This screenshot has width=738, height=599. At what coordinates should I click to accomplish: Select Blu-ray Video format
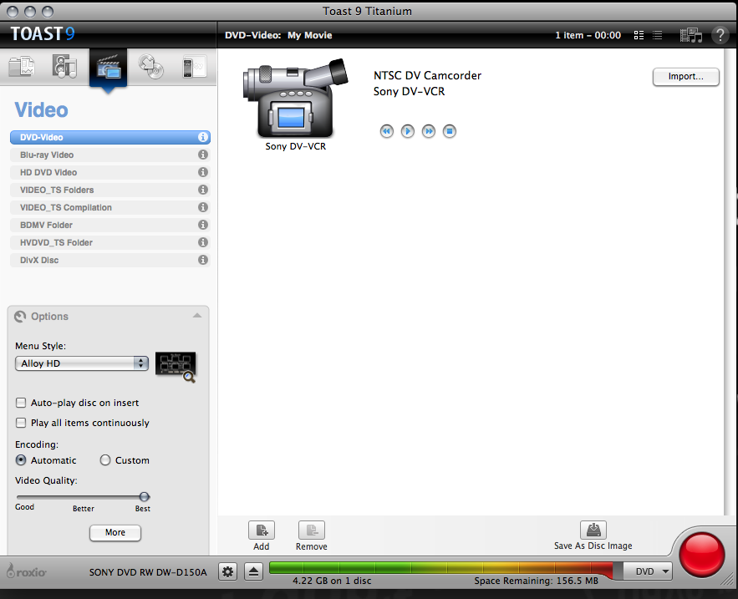tap(110, 155)
